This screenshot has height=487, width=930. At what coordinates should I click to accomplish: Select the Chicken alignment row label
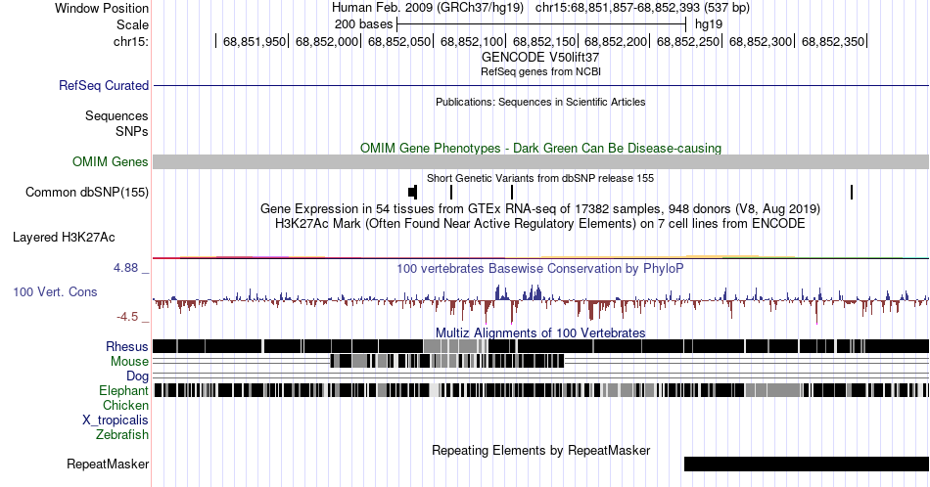125,405
